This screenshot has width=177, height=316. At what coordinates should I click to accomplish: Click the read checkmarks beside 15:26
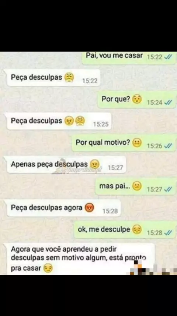pyautogui.click(x=168, y=146)
